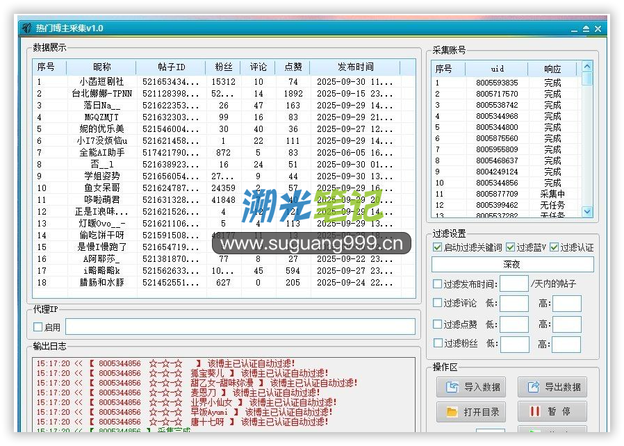
Task: Click the 昵称 column header
Action: click(101, 67)
